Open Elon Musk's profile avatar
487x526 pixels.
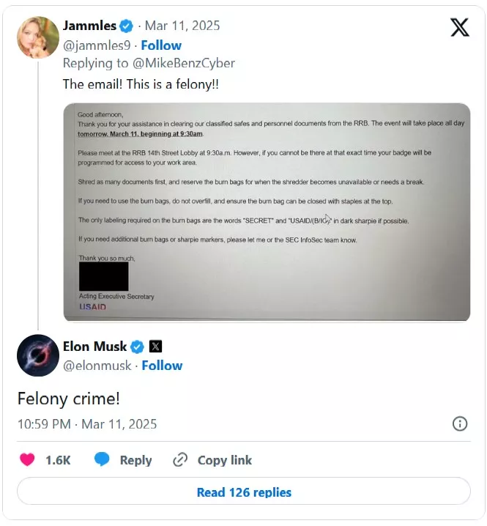click(x=38, y=355)
